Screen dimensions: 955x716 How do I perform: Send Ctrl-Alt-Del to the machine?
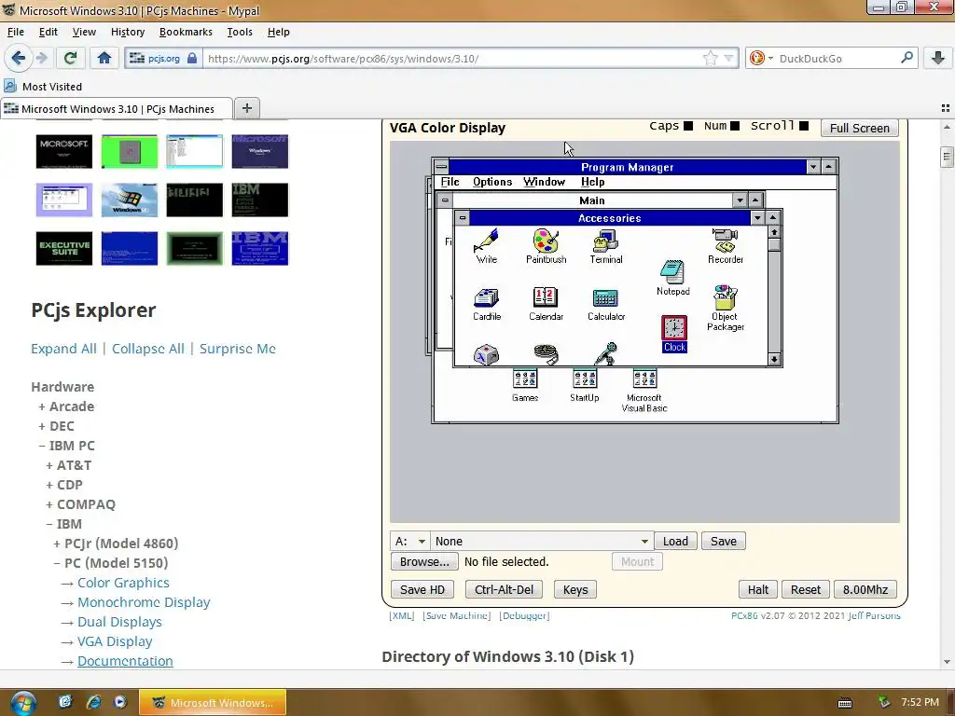point(504,589)
